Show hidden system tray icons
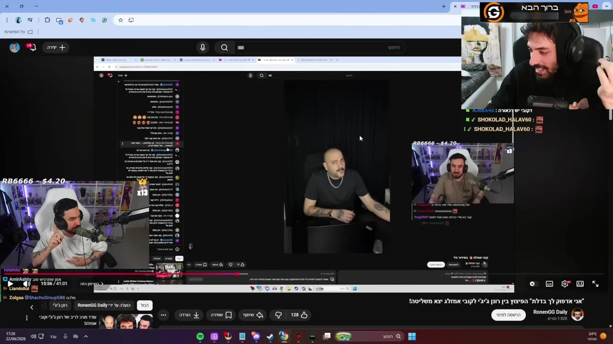 click(x=86, y=336)
